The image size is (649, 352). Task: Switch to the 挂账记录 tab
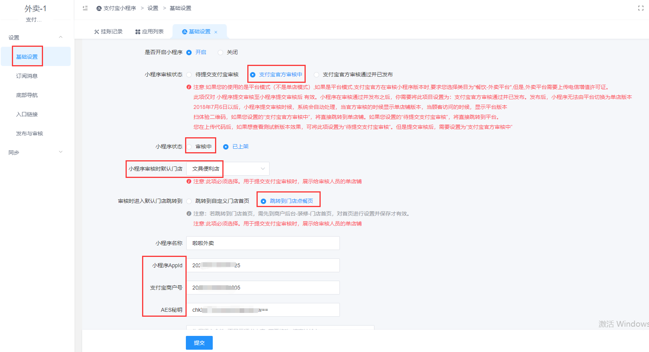click(x=108, y=31)
